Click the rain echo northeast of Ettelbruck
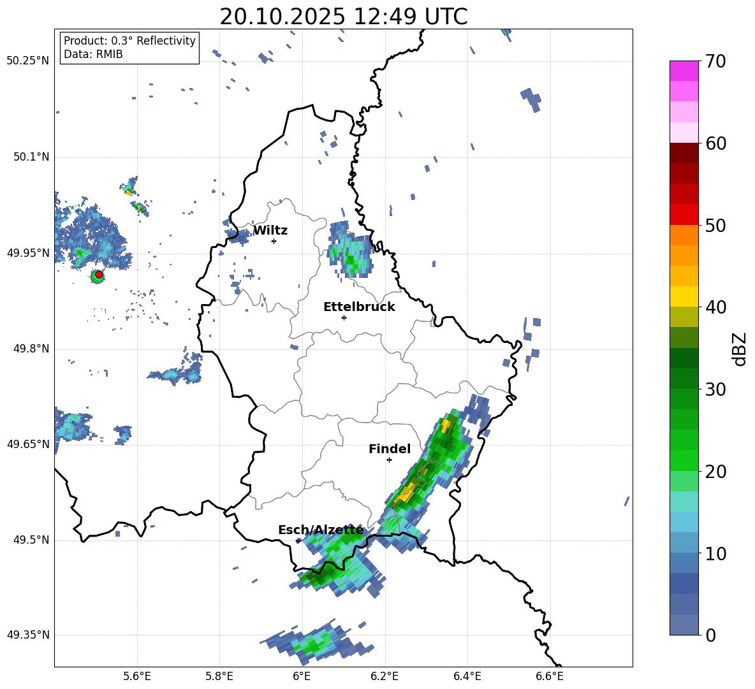 click(x=350, y=251)
